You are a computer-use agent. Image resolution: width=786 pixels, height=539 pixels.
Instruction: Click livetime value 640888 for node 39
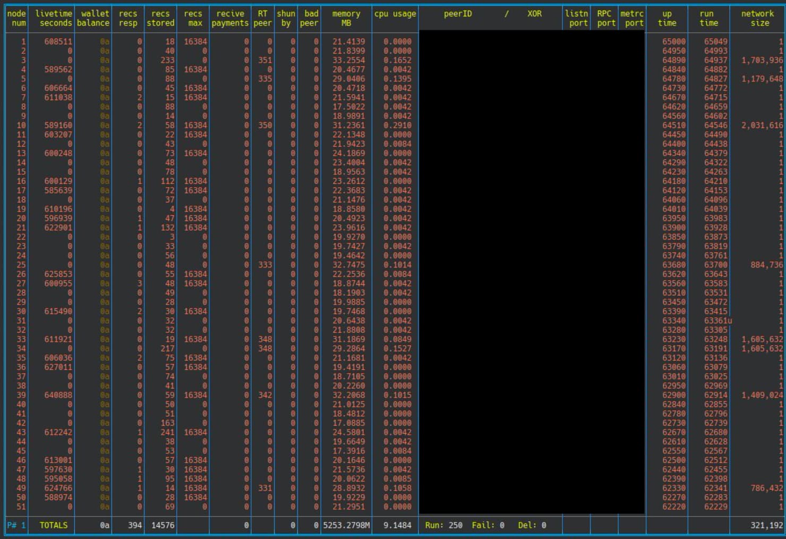click(x=58, y=395)
